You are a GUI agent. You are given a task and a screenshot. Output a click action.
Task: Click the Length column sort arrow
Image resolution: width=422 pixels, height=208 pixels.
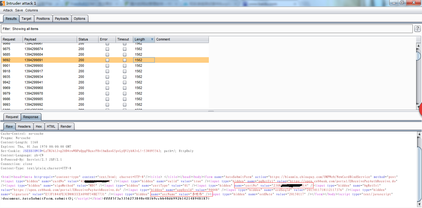click(152, 39)
